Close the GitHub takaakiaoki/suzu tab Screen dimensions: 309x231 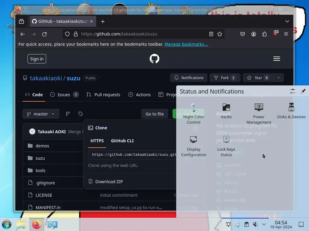click(x=91, y=21)
